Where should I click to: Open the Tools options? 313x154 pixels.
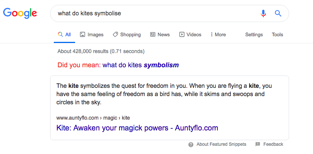click(278, 34)
